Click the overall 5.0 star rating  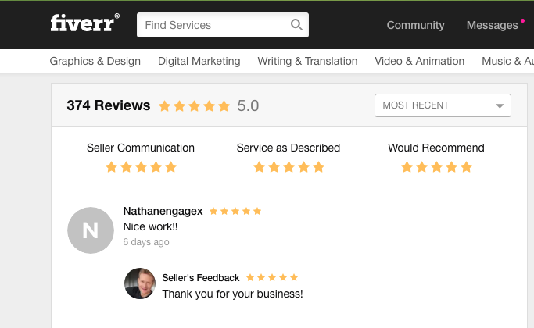(x=195, y=106)
